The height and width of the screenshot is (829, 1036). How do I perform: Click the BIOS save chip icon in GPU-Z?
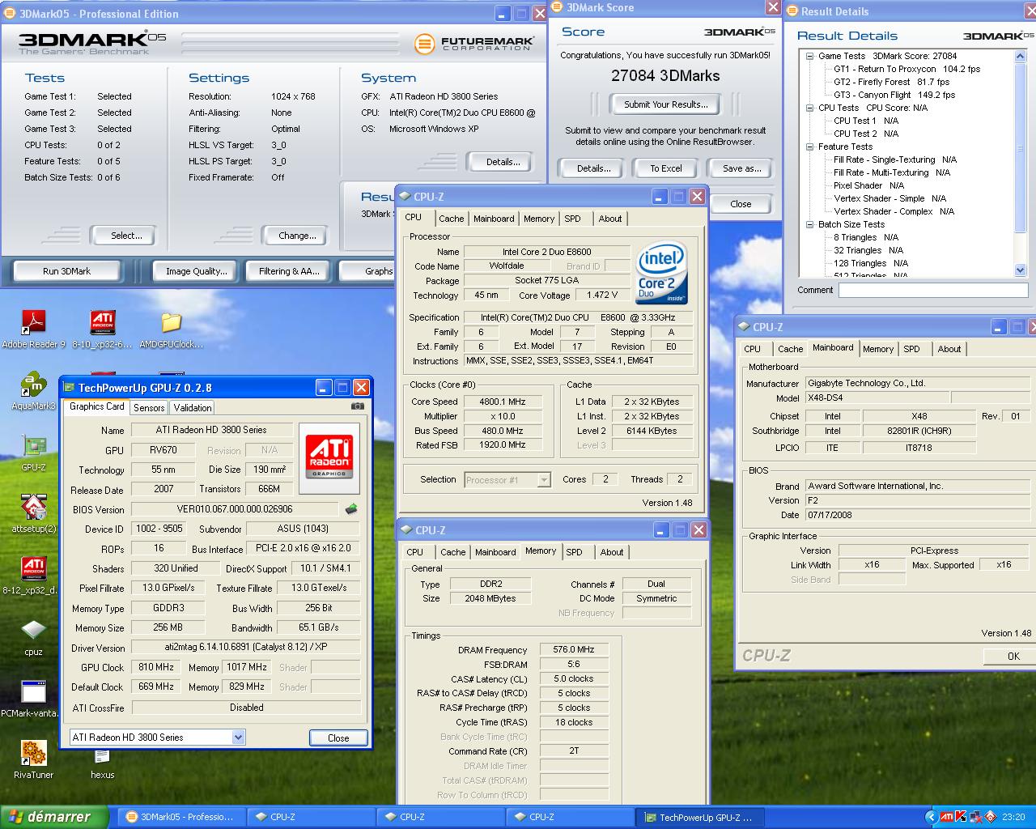[350, 509]
